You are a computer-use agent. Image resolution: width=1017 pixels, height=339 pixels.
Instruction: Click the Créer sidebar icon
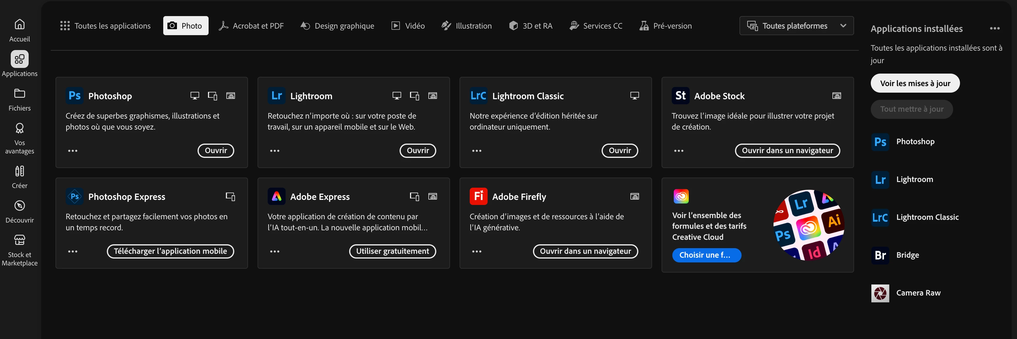[x=19, y=171]
